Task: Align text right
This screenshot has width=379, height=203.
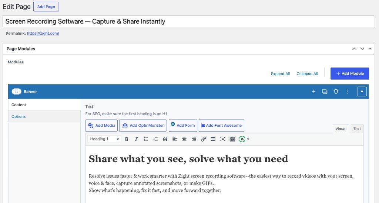Action: (x=194, y=139)
